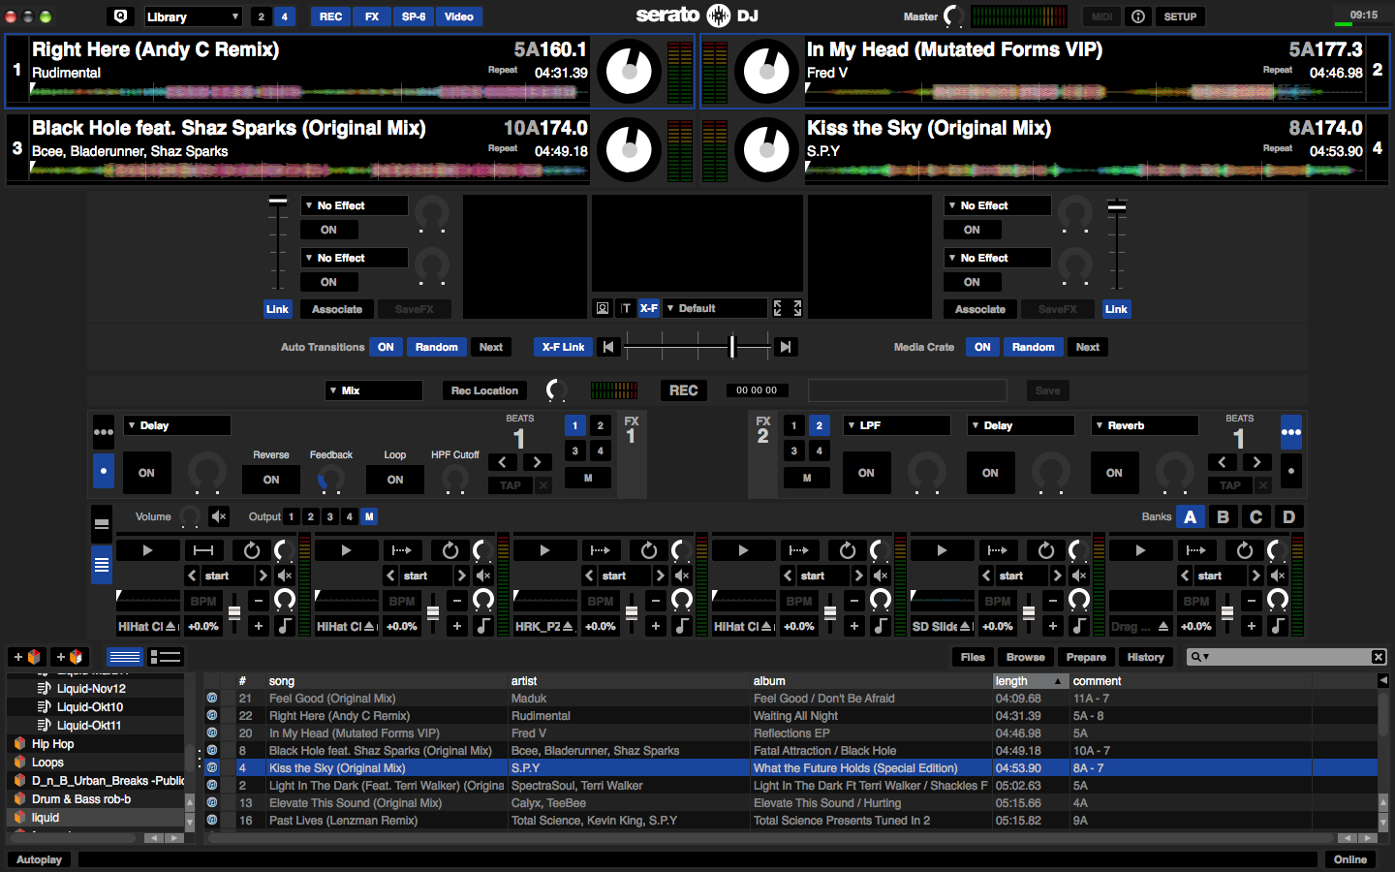Open the Default crossfader curve dropdown
1395x872 pixels.
pyautogui.click(x=714, y=307)
